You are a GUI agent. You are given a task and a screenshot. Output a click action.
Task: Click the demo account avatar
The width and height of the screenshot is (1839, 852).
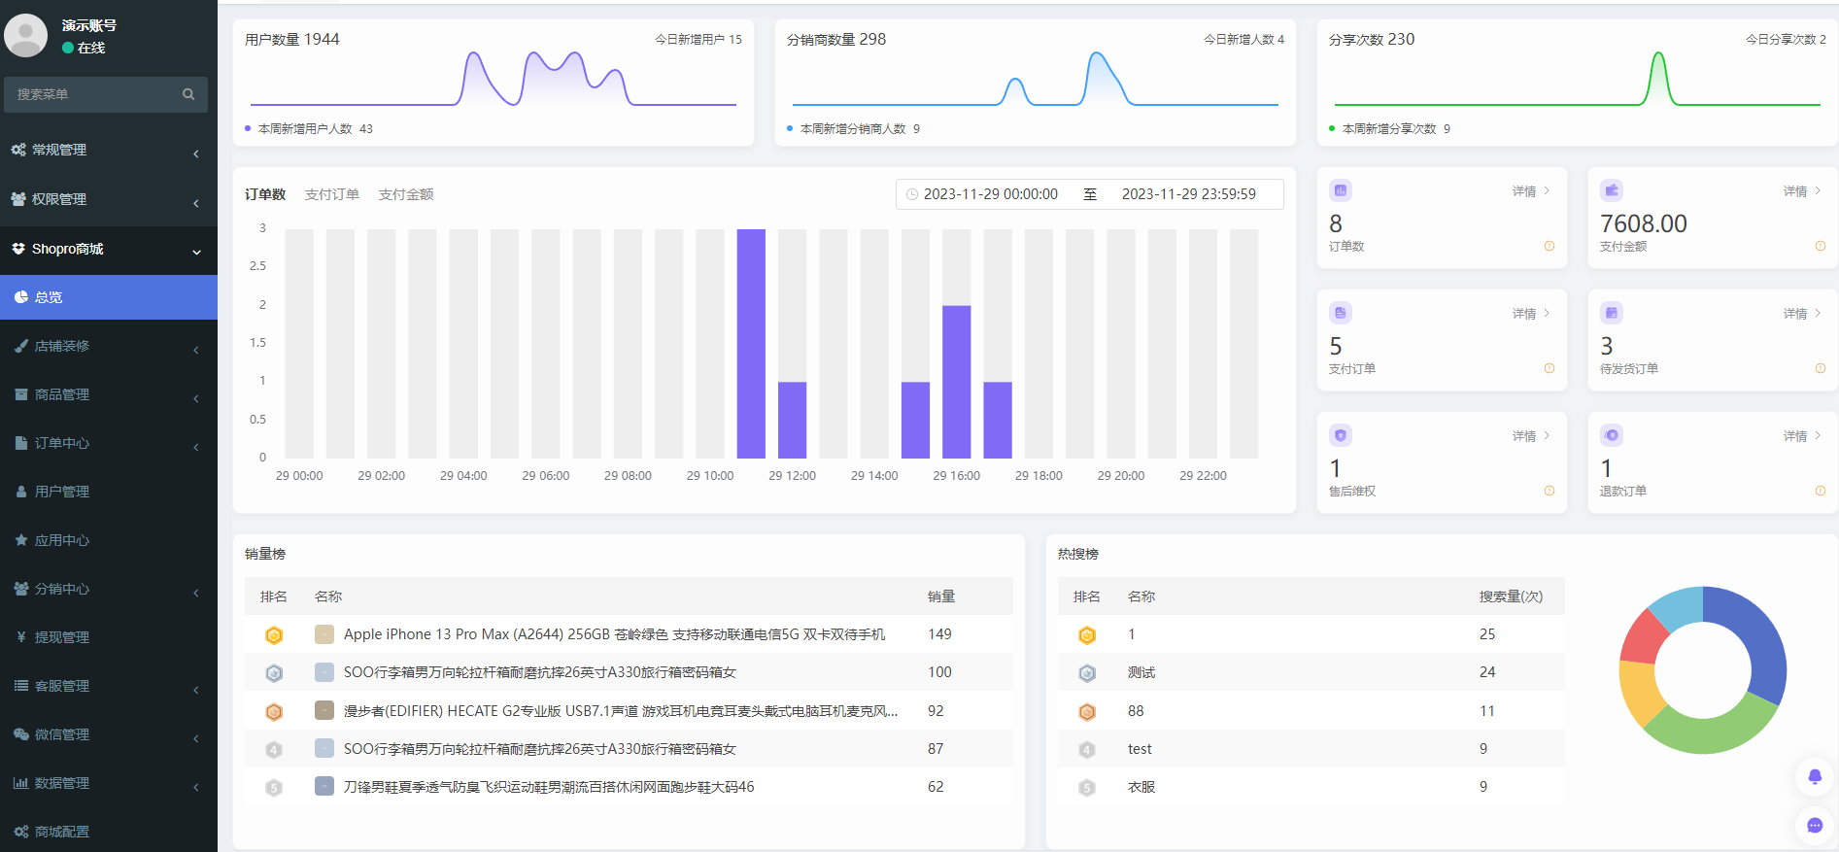point(26,35)
